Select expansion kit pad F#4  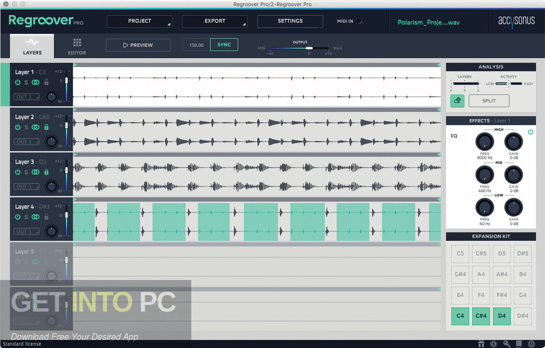[x=502, y=295]
